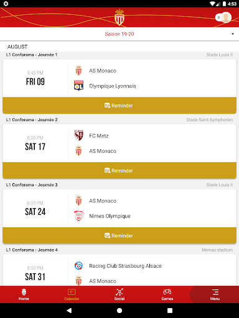Click the Olympique Lyonnais club logo
Screen dimensions: 239x318
pos(78,86)
